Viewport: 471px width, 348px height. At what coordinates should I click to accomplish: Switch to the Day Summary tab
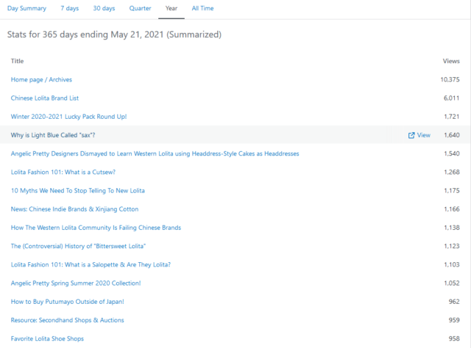tap(27, 8)
